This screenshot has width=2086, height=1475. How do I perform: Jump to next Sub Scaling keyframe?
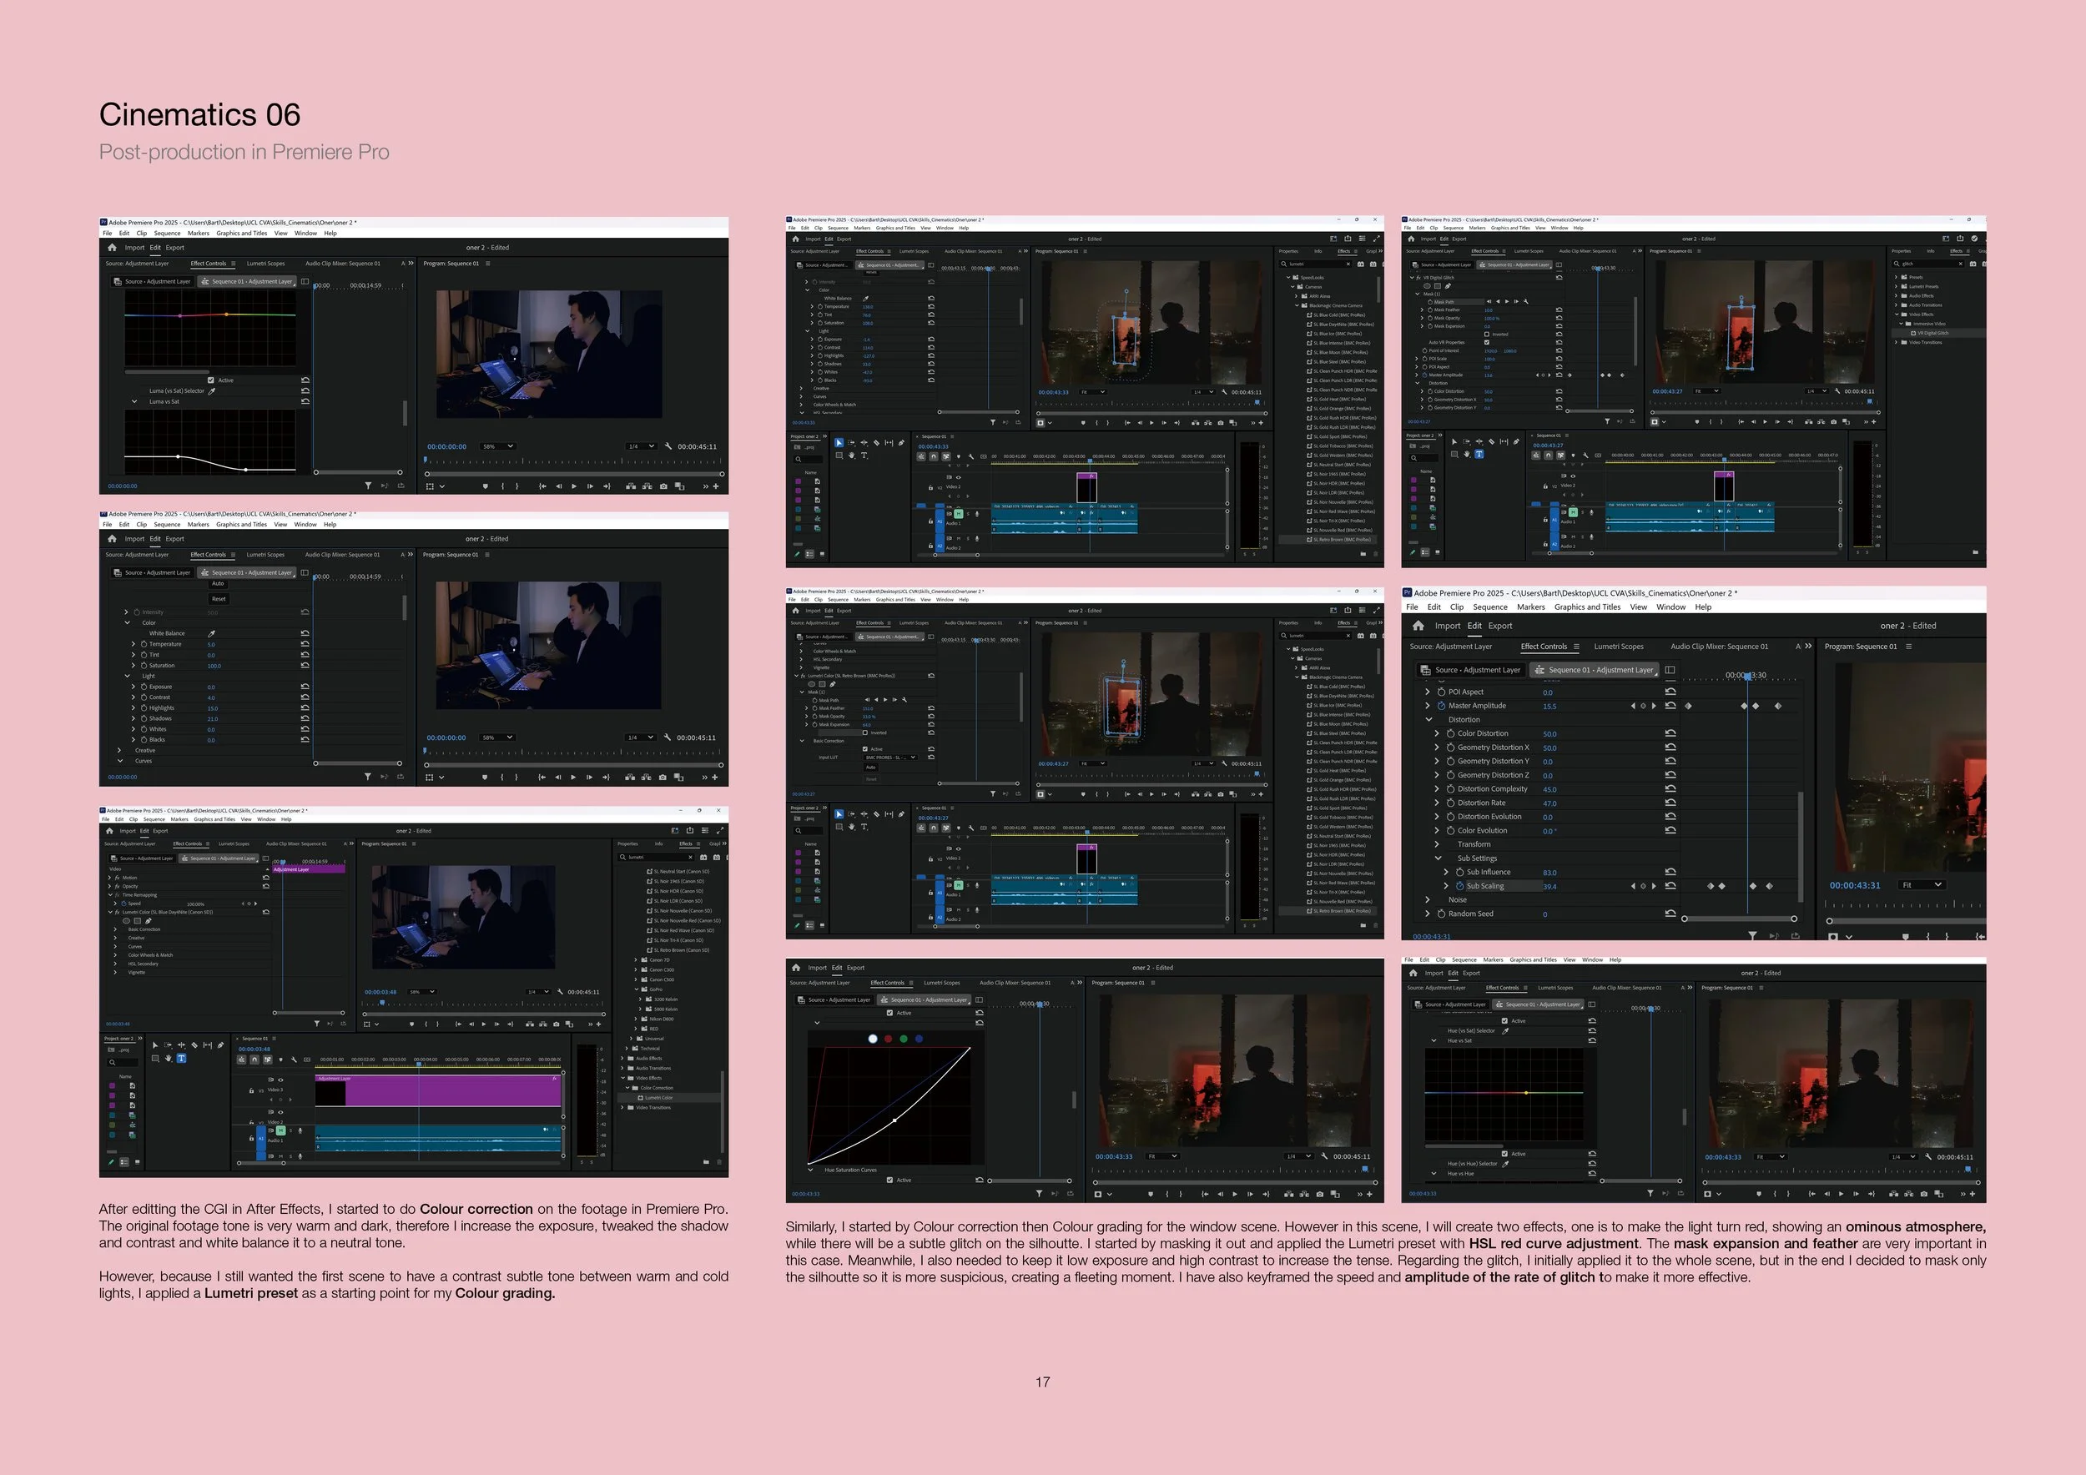click(1654, 885)
